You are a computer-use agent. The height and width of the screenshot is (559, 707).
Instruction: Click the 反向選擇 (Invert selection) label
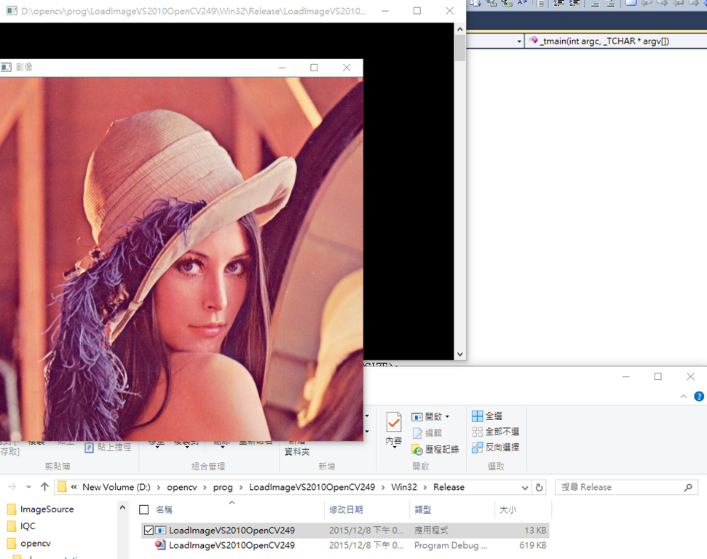[x=502, y=448]
